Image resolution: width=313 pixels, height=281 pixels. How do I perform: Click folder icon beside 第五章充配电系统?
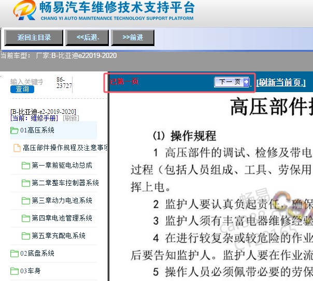click(x=26, y=236)
